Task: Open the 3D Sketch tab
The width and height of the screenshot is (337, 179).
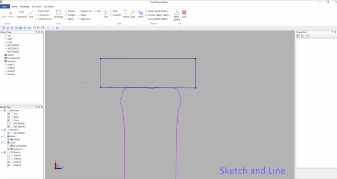Action: (49, 6)
